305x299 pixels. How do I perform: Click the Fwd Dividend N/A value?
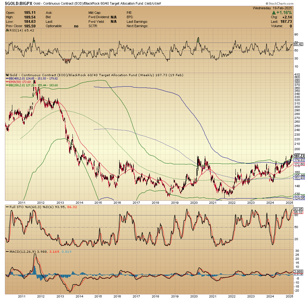pyautogui.click(x=114, y=17)
